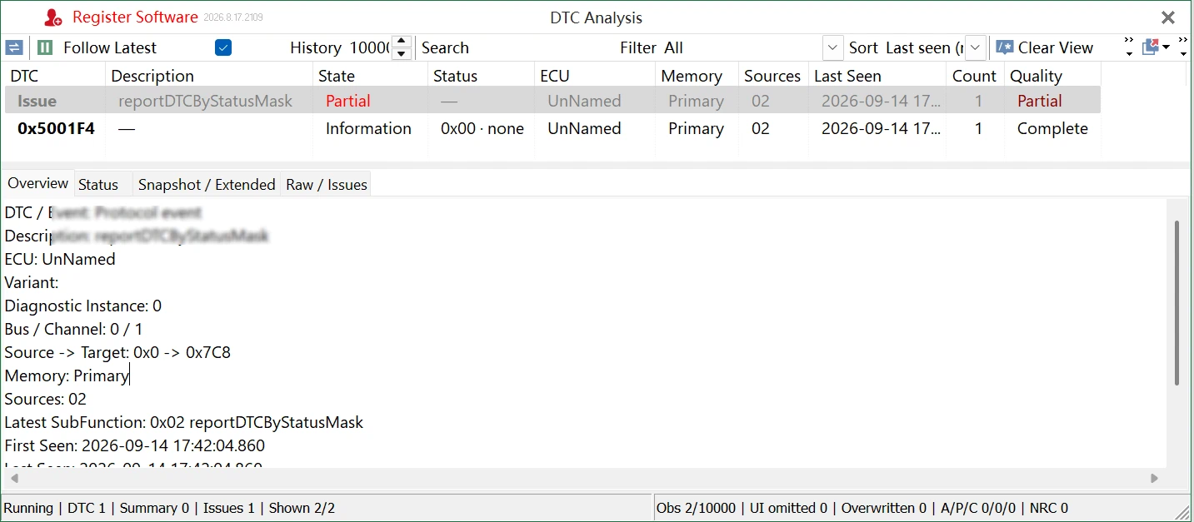
Task: Click the swap arrows icon in toolbar
Action: click(x=14, y=47)
